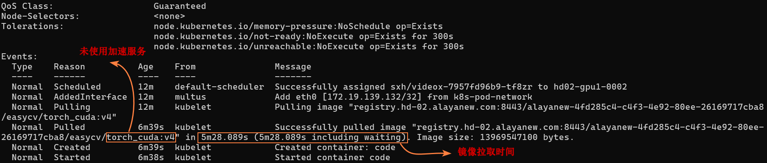Click the Started container code message
The height and width of the screenshot is (163, 767).
click(x=332, y=157)
